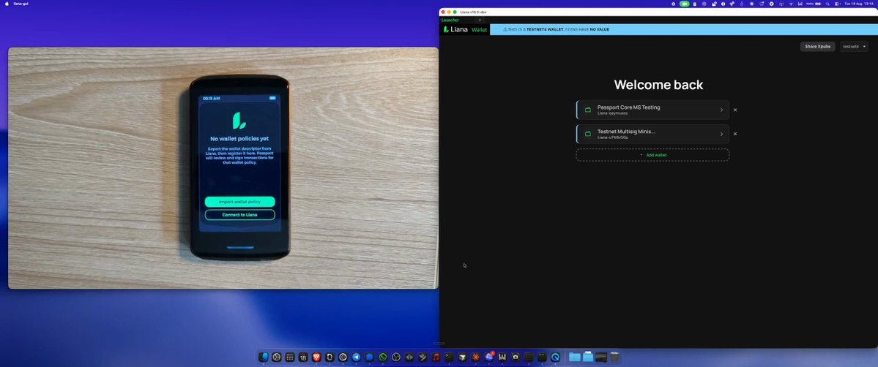Click the date and time in menu bar
The width and height of the screenshot is (878, 367).
click(859, 4)
